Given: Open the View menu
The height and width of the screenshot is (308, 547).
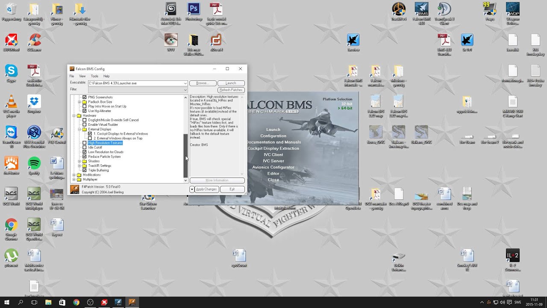Looking at the screenshot, I should 82,76.
